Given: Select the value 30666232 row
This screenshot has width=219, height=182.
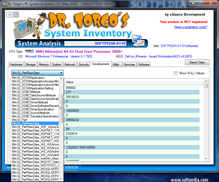Looking at the screenshot, I should click(x=132, y=120).
